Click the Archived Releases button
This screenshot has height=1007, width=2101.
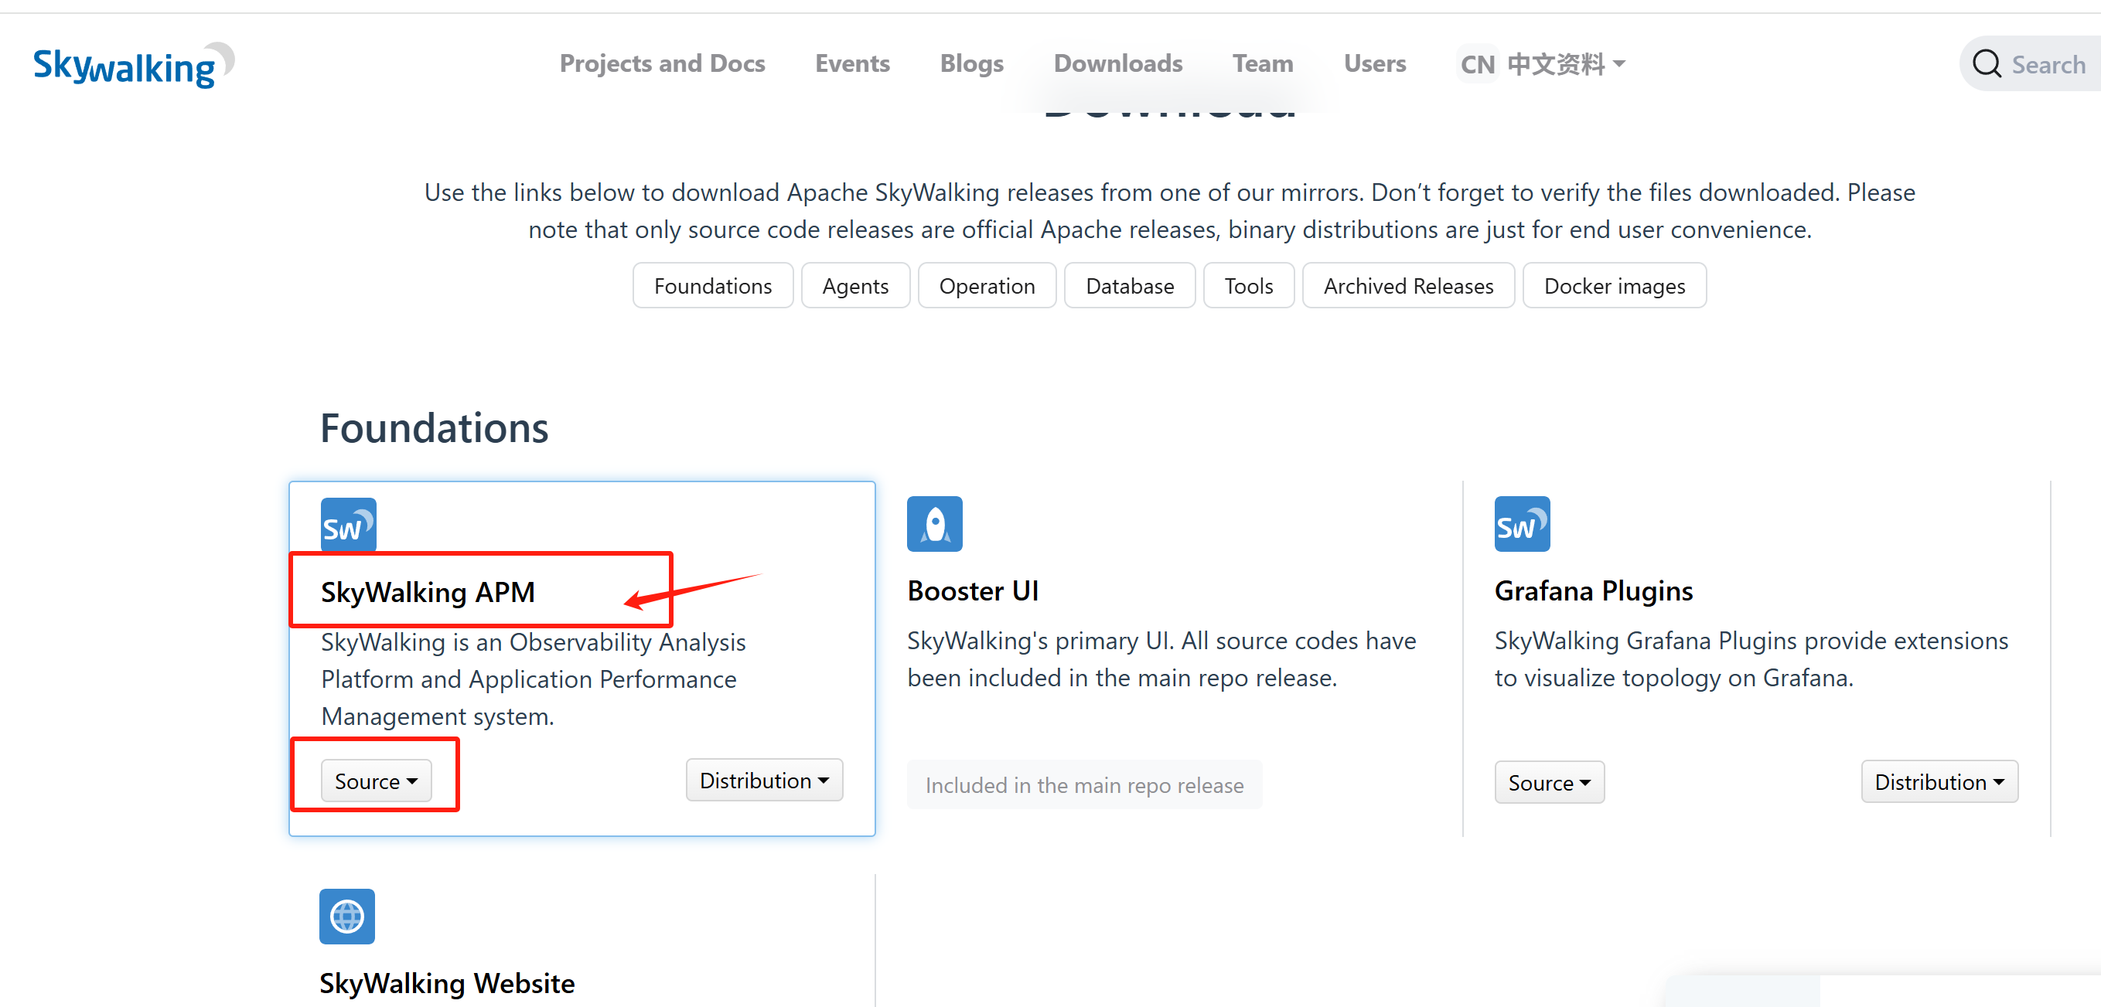[1407, 286]
